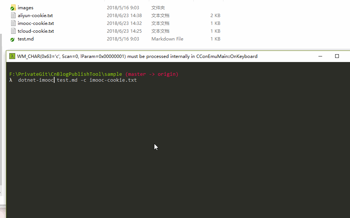Click the 文本文档 type of tcloud-cookie.txt
This screenshot has height=218, width=350.
pyautogui.click(x=160, y=31)
